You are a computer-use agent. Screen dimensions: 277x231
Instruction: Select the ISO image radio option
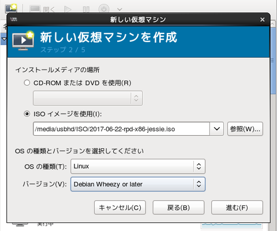[x=27, y=114]
